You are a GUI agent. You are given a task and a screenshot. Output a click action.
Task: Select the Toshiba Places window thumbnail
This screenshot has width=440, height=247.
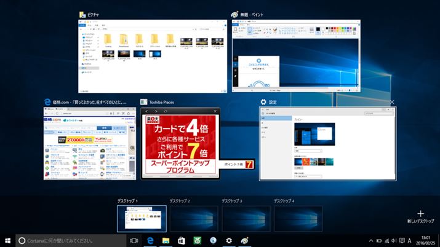[180, 143]
